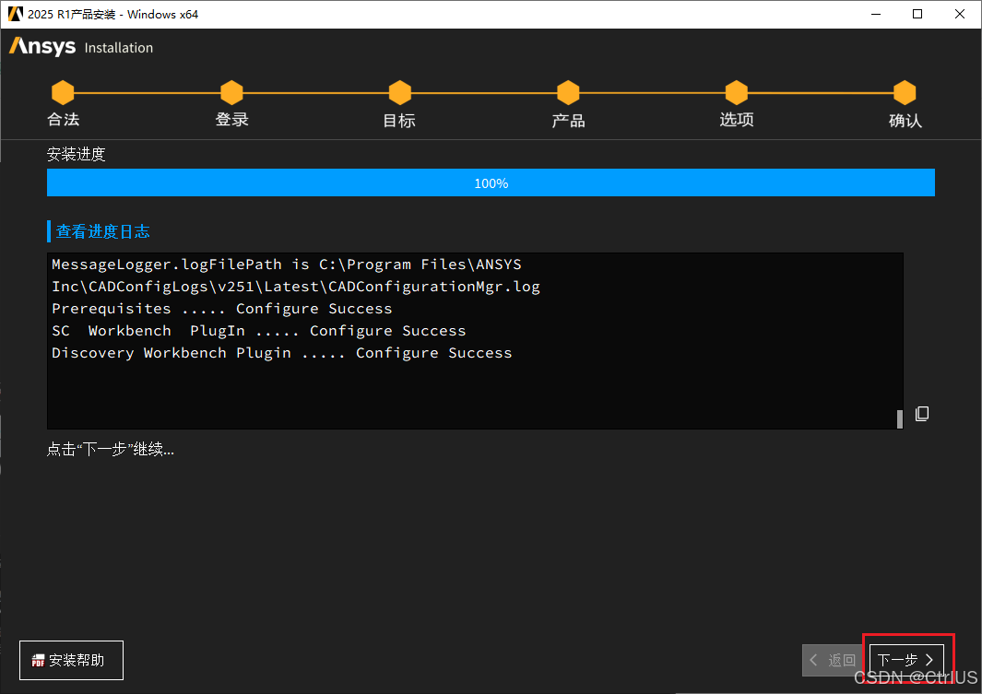The height and width of the screenshot is (694, 982).
Task: Select the 登录 step hexagon
Action: (x=231, y=92)
